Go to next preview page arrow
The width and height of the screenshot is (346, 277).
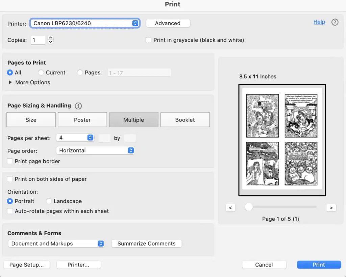click(x=331, y=207)
